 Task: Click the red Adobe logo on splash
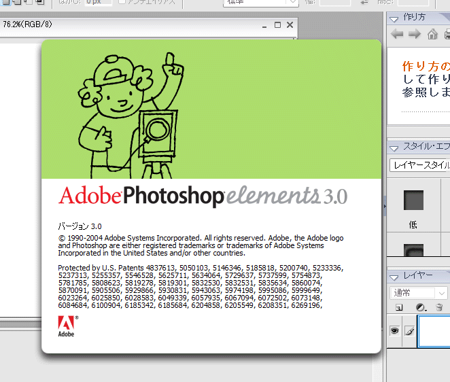pos(67,326)
